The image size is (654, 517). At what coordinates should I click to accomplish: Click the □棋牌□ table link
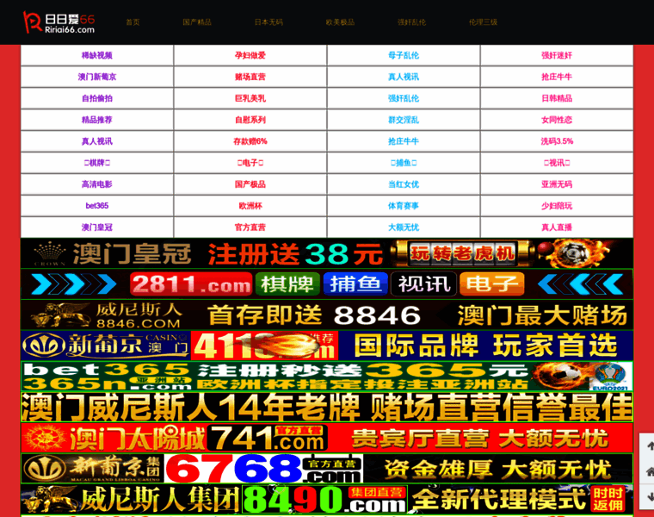pos(96,163)
